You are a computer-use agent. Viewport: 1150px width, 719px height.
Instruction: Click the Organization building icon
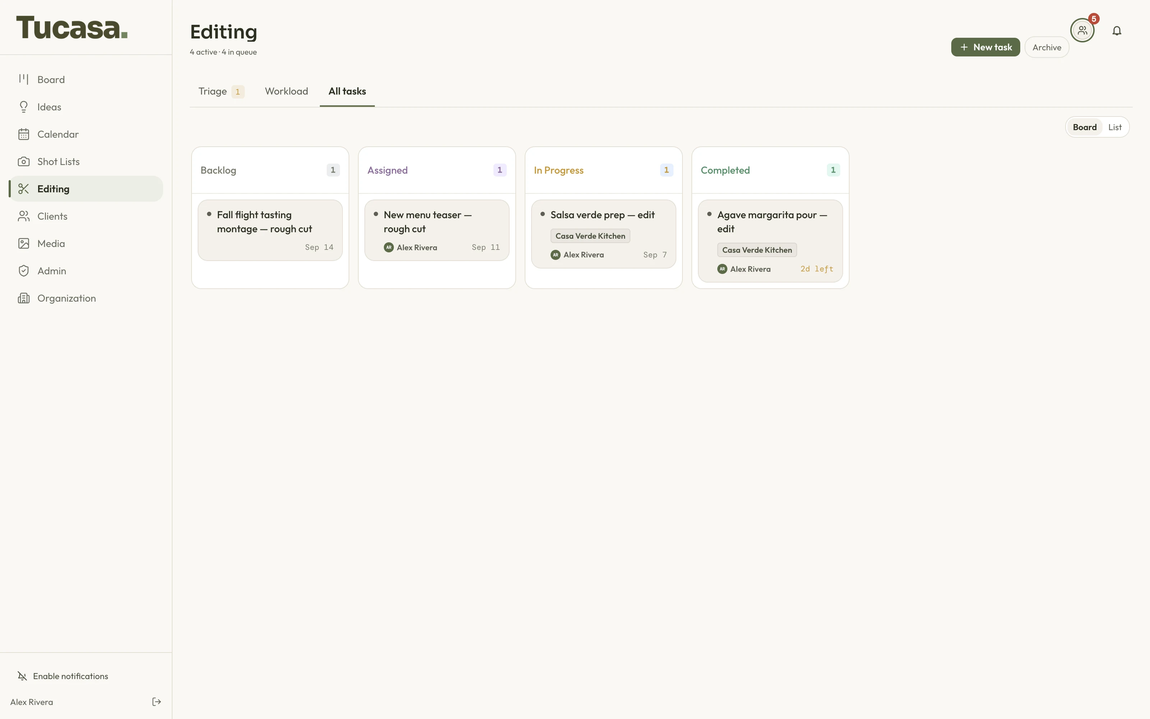tap(24, 298)
